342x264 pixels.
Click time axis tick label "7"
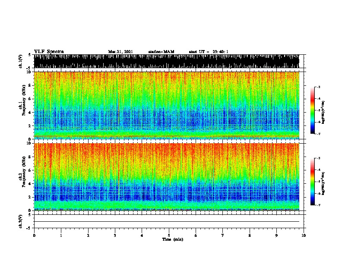pyautogui.click(x=223, y=236)
